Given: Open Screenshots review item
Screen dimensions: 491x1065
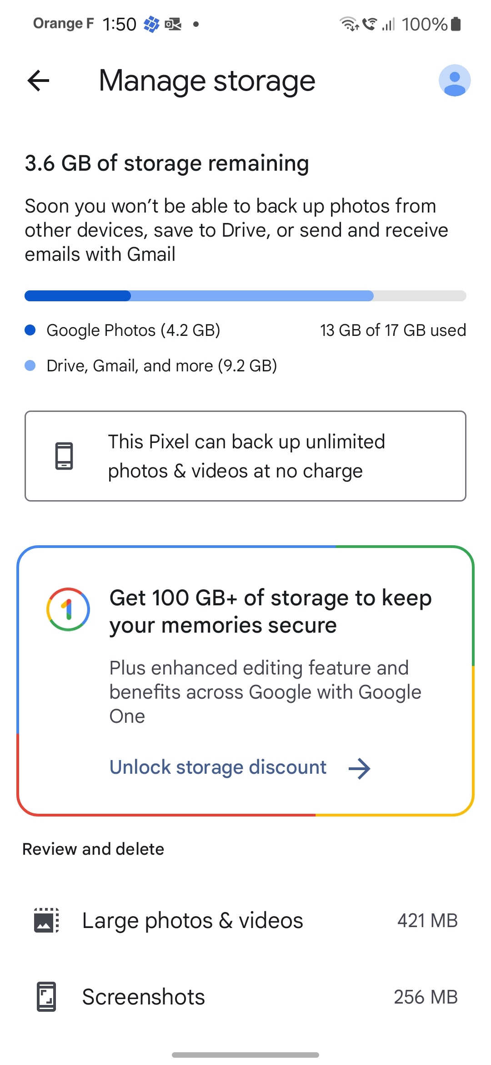Looking at the screenshot, I should coord(144,997).
